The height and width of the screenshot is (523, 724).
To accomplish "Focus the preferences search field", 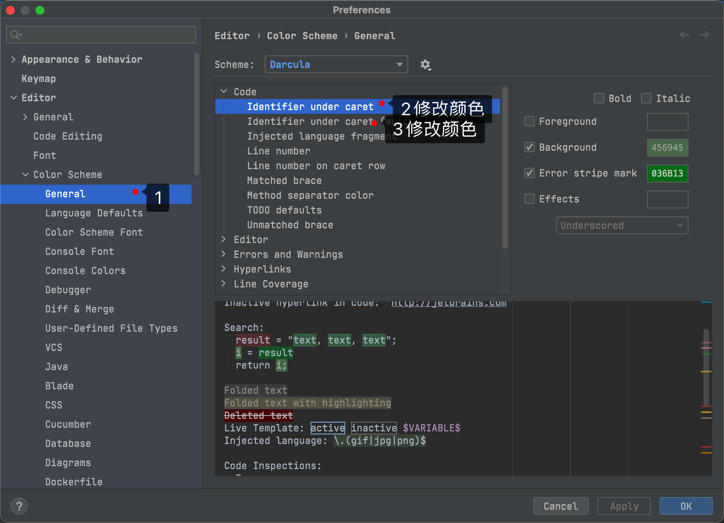I will point(101,35).
